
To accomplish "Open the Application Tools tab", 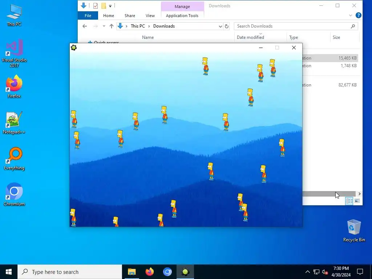I will (x=182, y=16).
